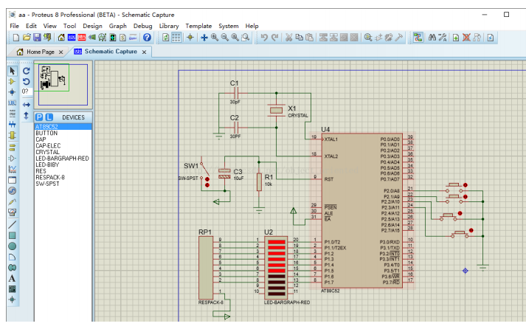Click the Search binoculars icon
The width and height of the screenshot is (526, 329).
coord(433,38)
